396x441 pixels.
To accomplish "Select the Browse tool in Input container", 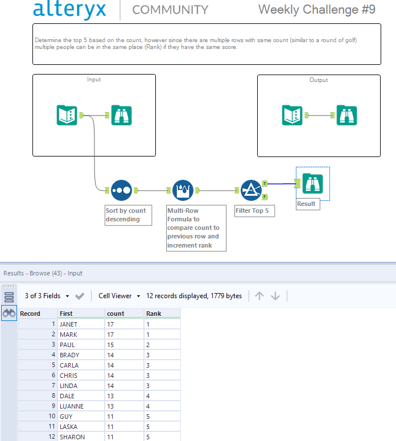I will pyautogui.click(x=122, y=115).
